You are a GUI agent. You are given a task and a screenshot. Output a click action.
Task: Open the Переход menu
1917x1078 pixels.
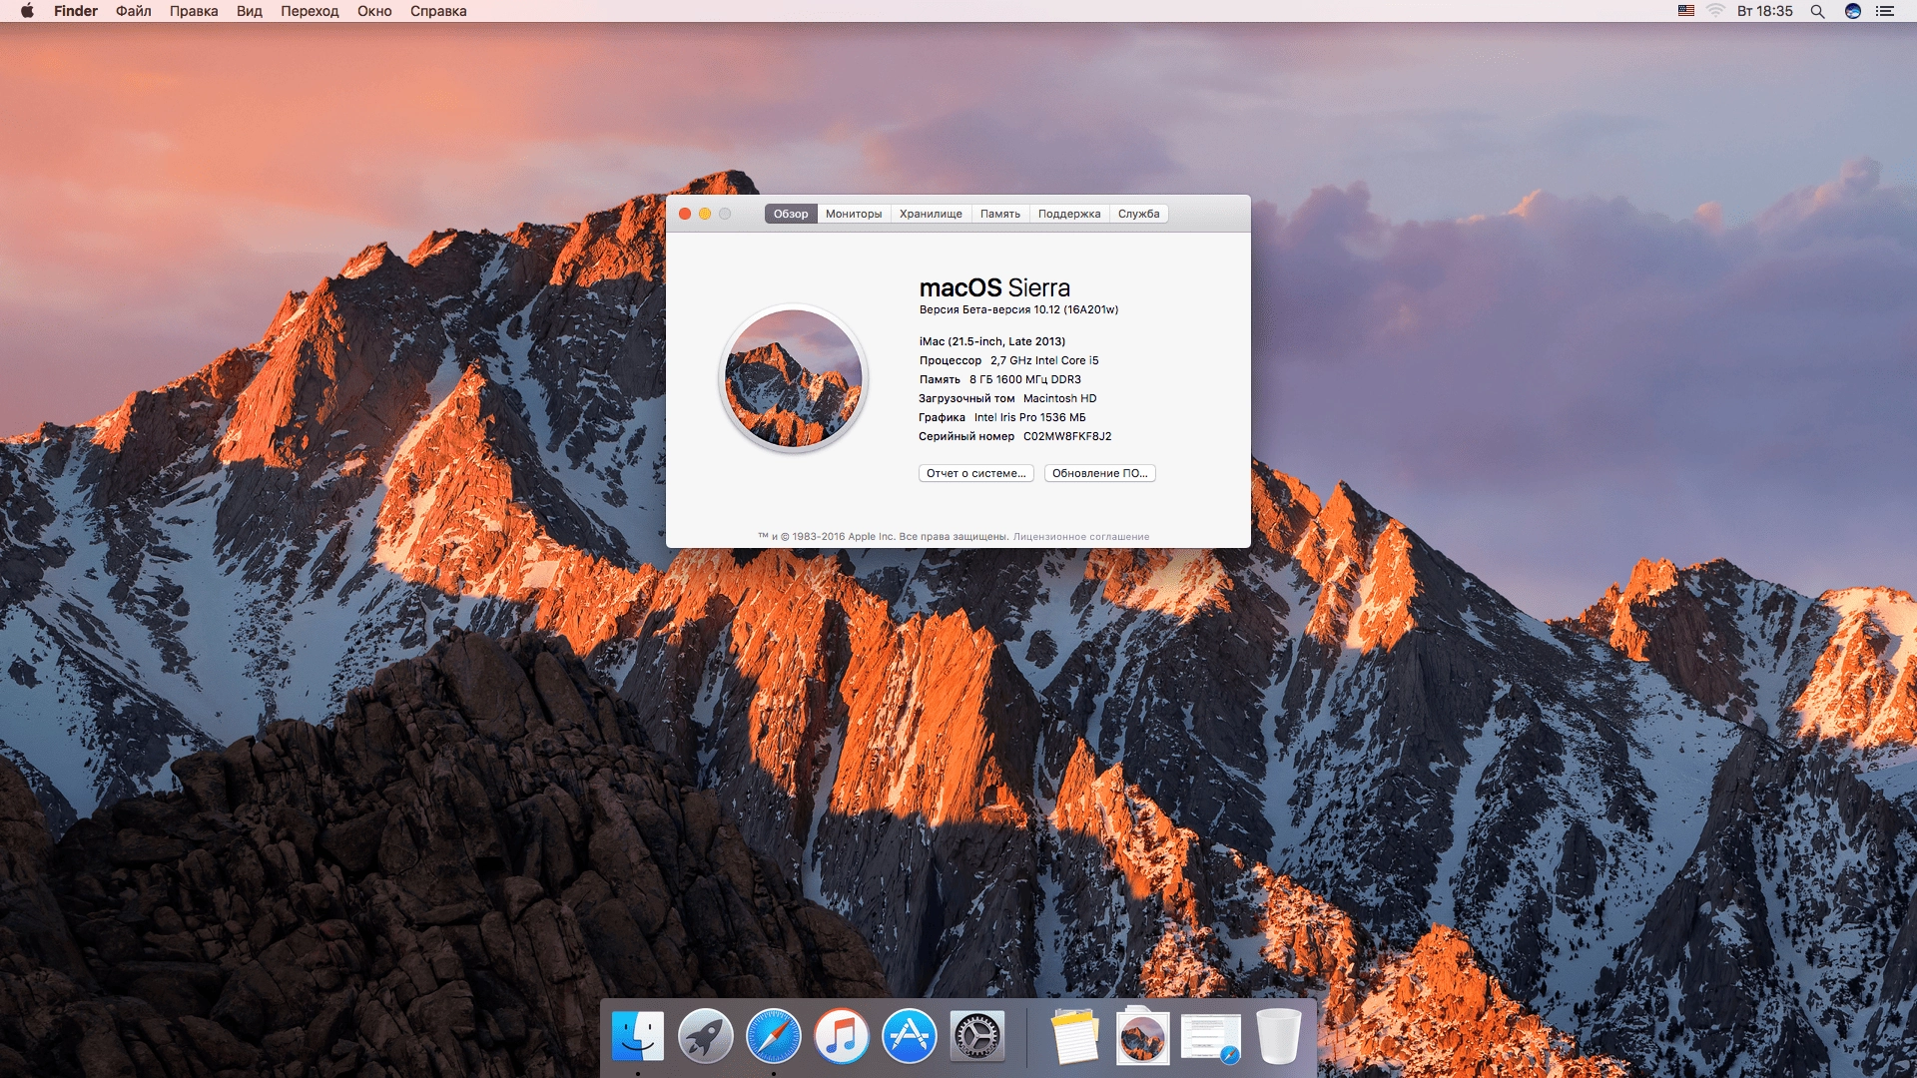(310, 11)
